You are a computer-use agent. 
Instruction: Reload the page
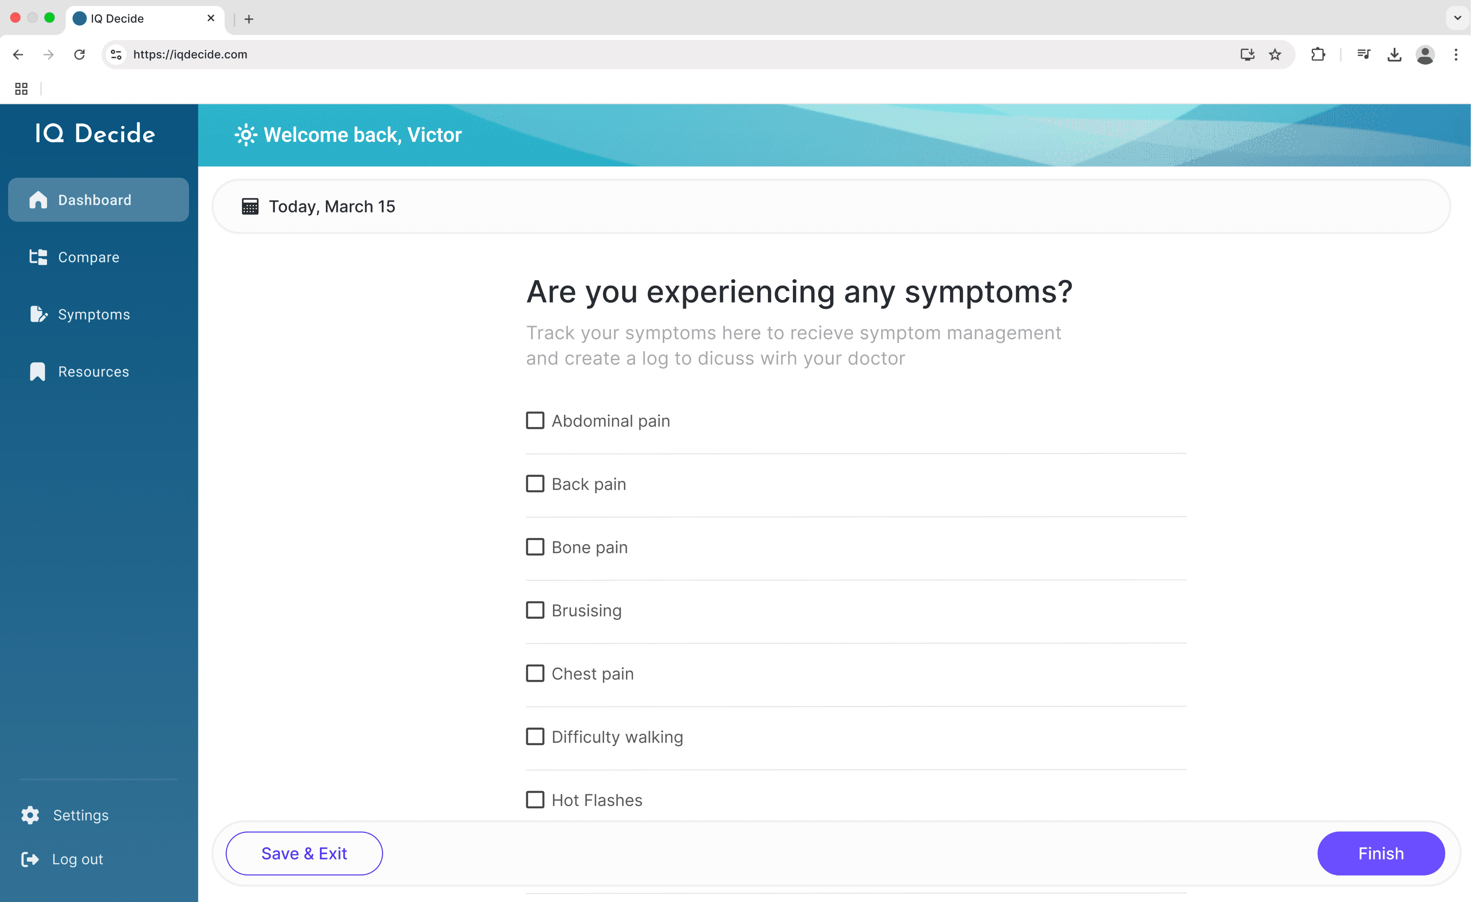[79, 55]
